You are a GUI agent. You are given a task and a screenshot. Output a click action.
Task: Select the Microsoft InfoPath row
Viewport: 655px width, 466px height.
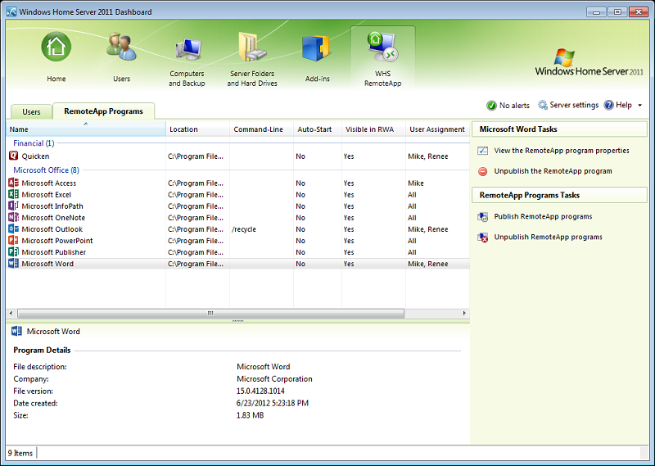coord(238,206)
